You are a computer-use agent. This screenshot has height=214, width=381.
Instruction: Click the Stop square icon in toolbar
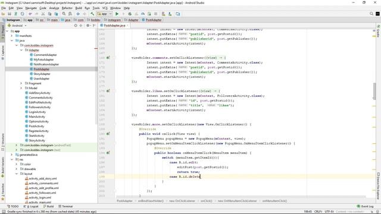155,14
